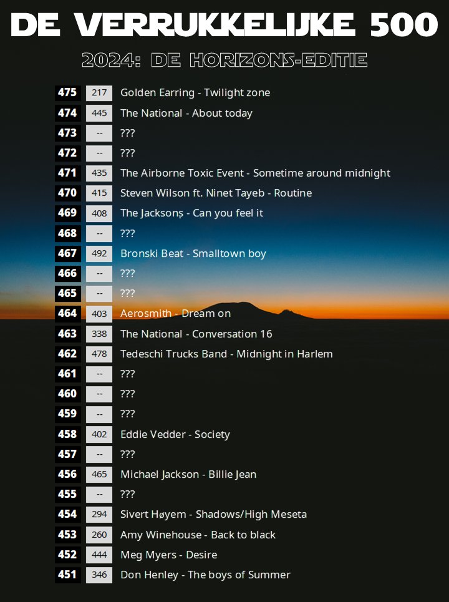Click rank number 453
The image size is (449, 602).
point(67,535)
